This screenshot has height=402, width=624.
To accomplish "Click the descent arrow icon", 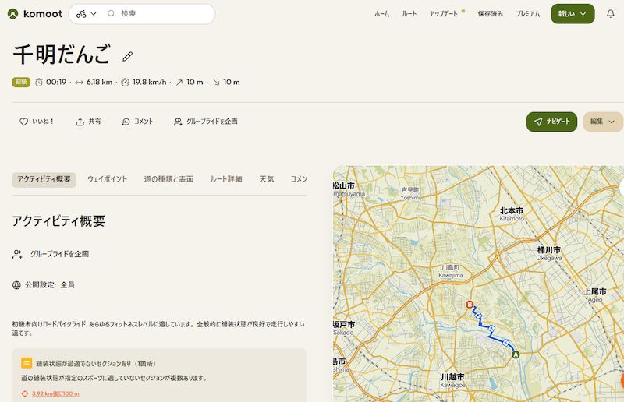I will pos(216,83).
